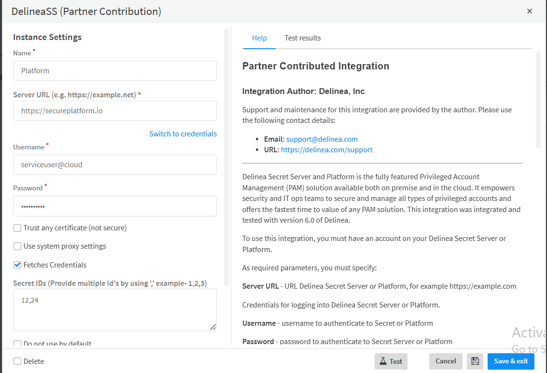The width and height of the screenshot is (547, 373).
Task: Select the Username text box
Action: tap(114, 165)
